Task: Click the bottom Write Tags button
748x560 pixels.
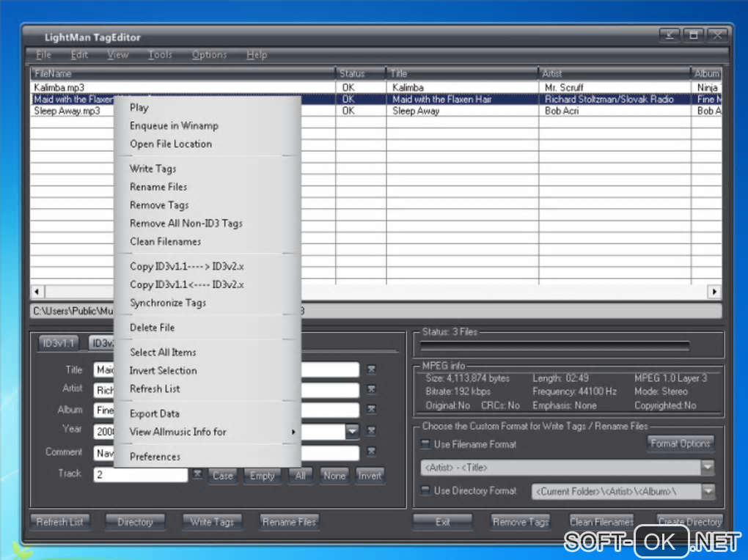Action: coord(212,522)
